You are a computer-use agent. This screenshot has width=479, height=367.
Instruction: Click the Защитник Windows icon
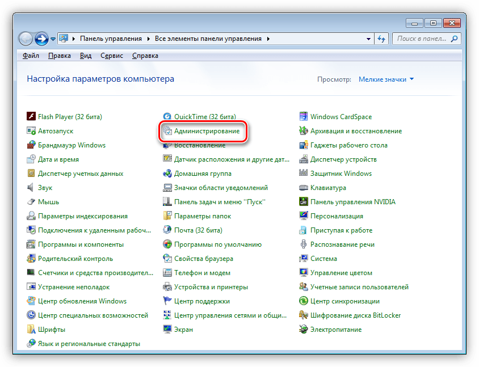pos(304,174)
